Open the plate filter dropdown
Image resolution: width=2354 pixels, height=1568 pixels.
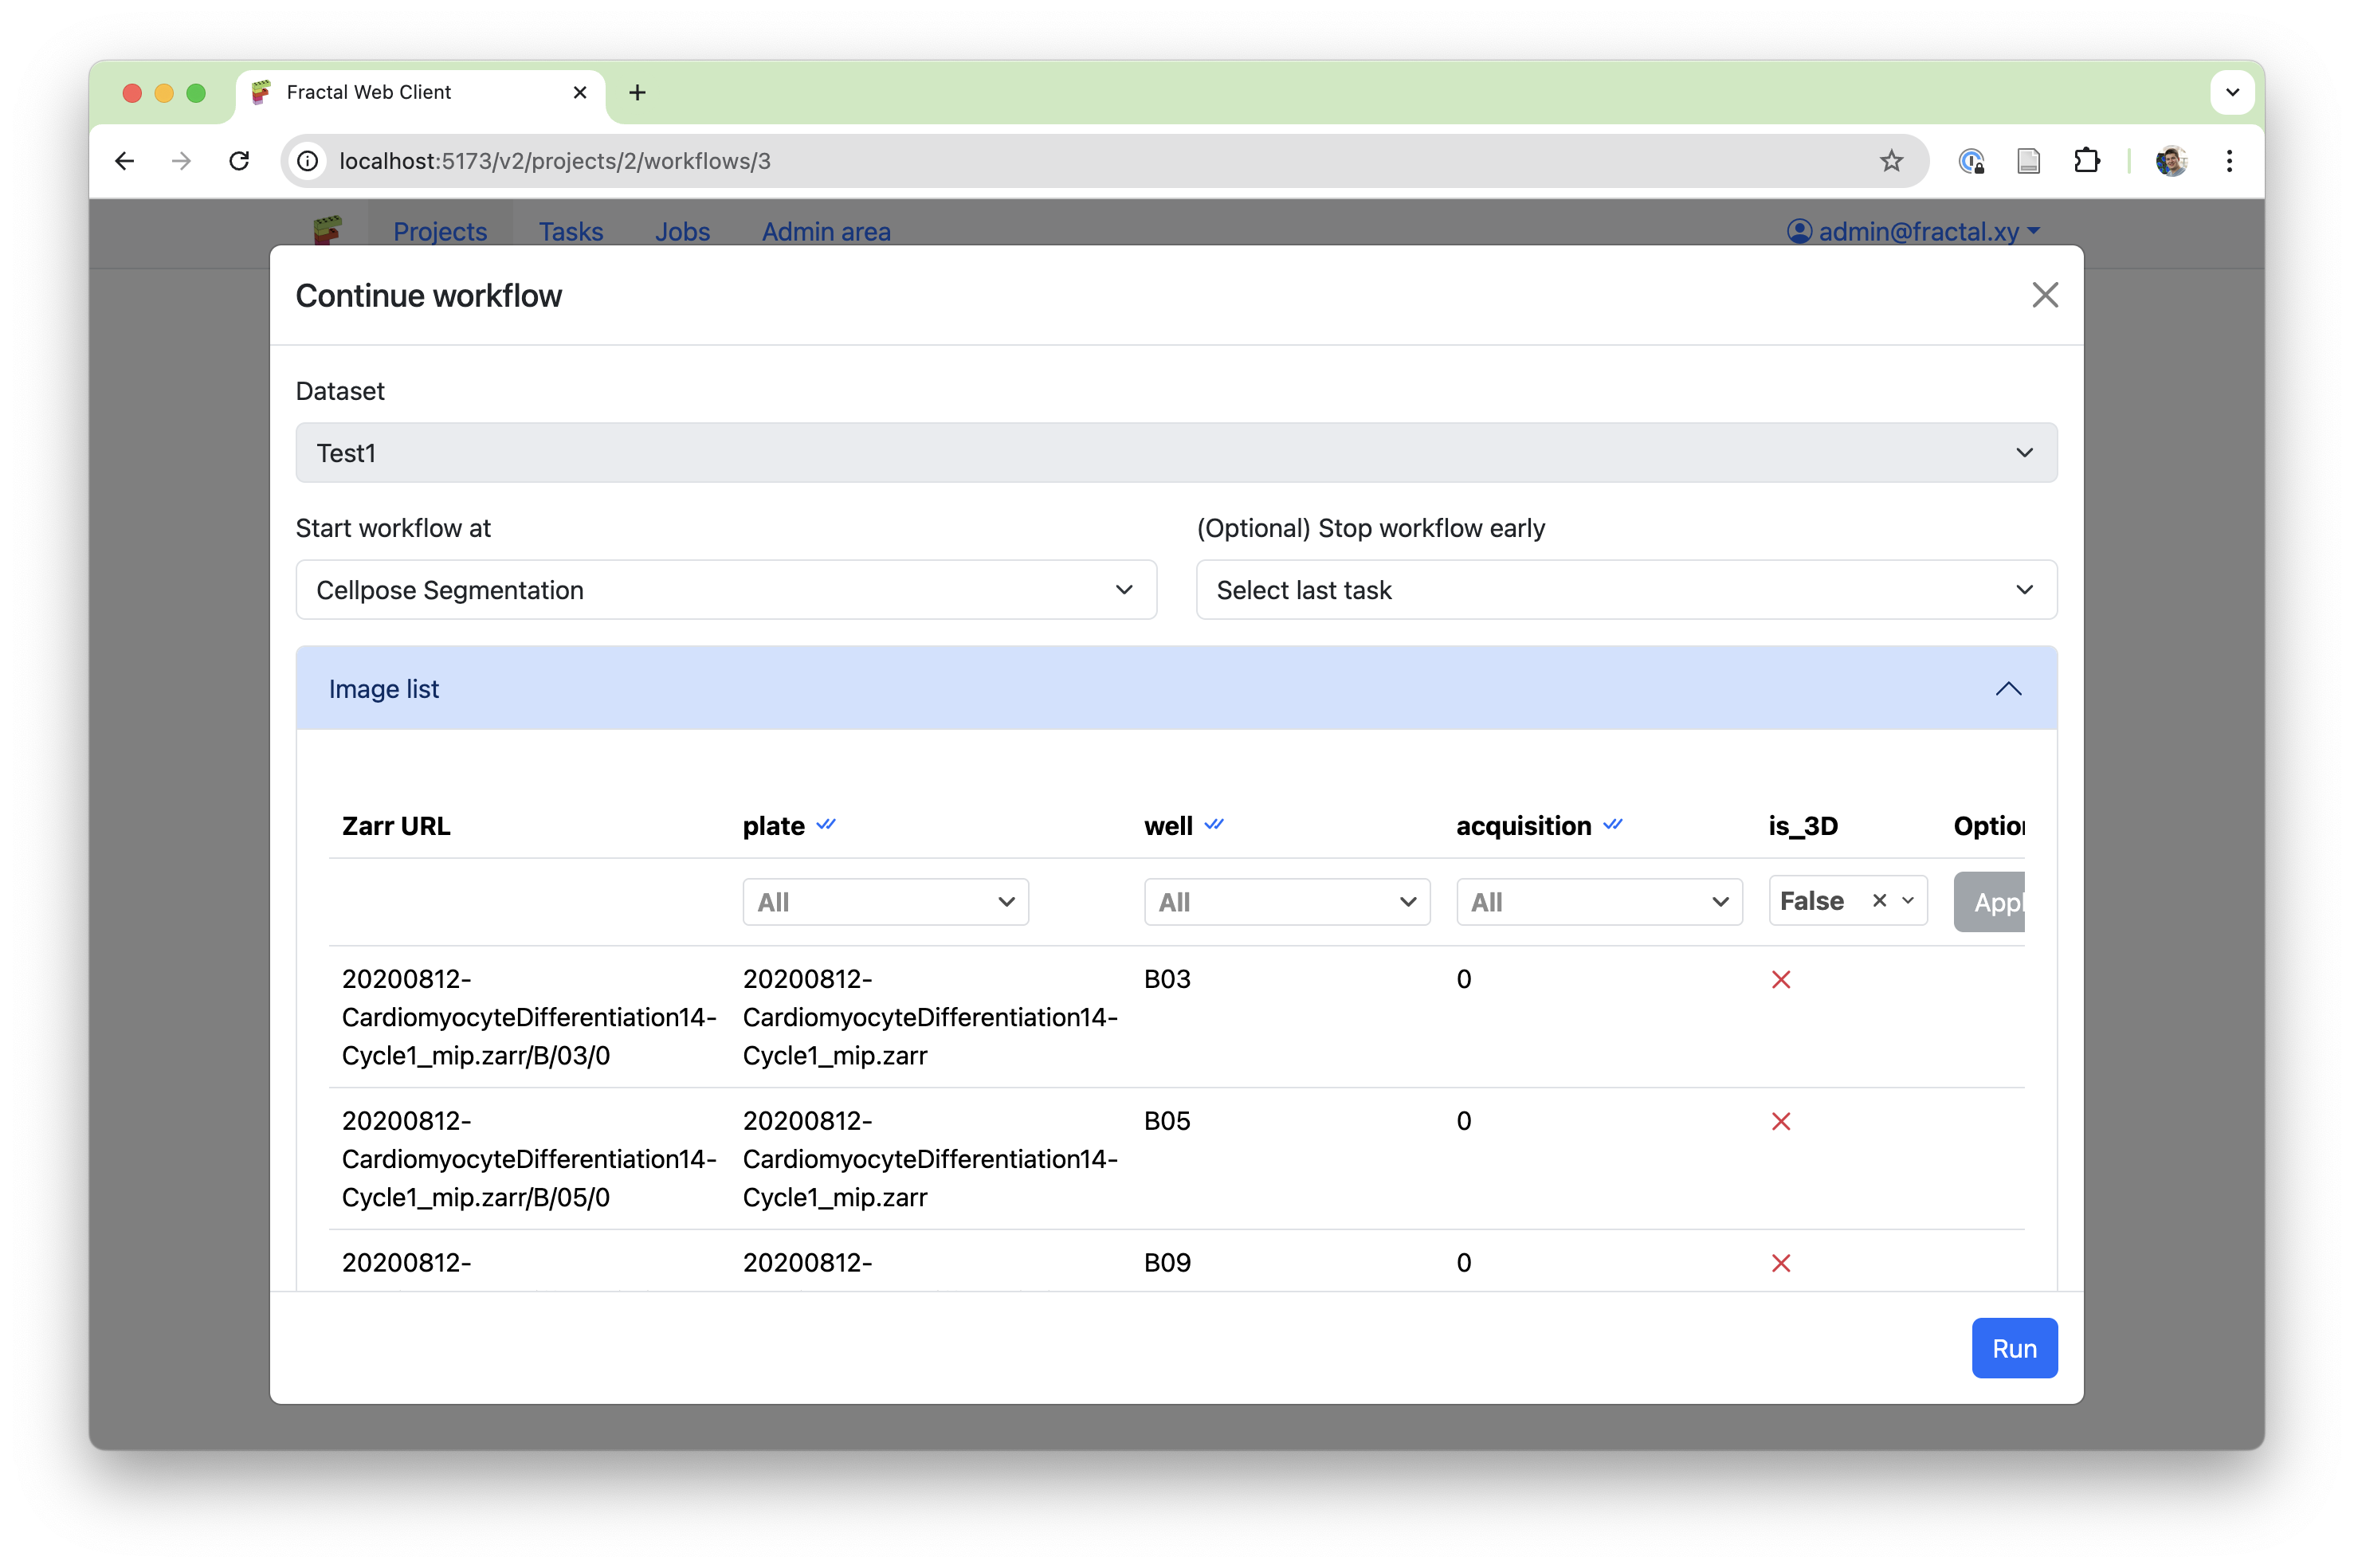(885, 902)
